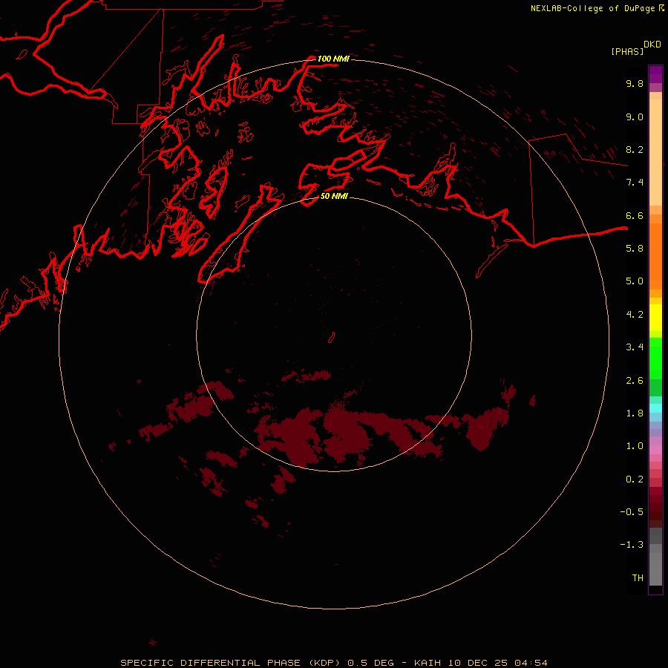
Task: Click the small red island outline inside the 50 NMI ring
Action: tap(332, 338)
